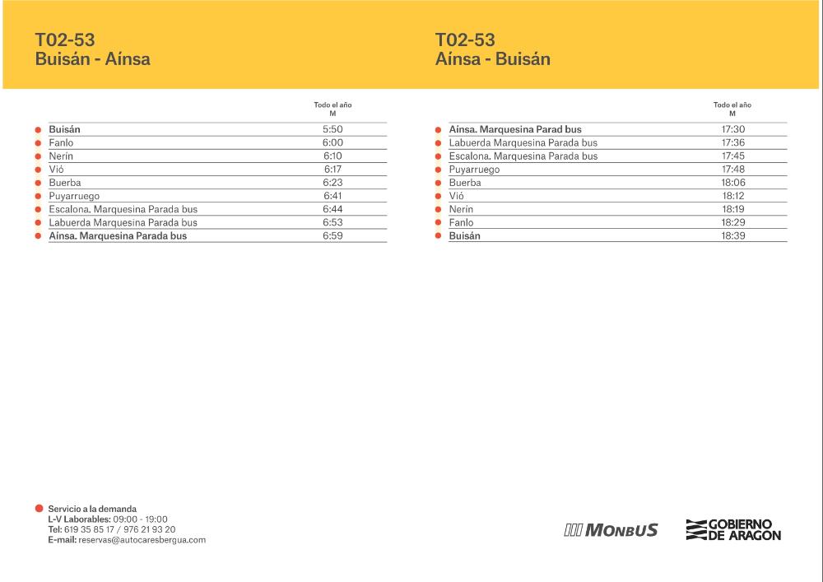Select the Aínsa - Buisán route heading
823x582 pixels.
492,59
